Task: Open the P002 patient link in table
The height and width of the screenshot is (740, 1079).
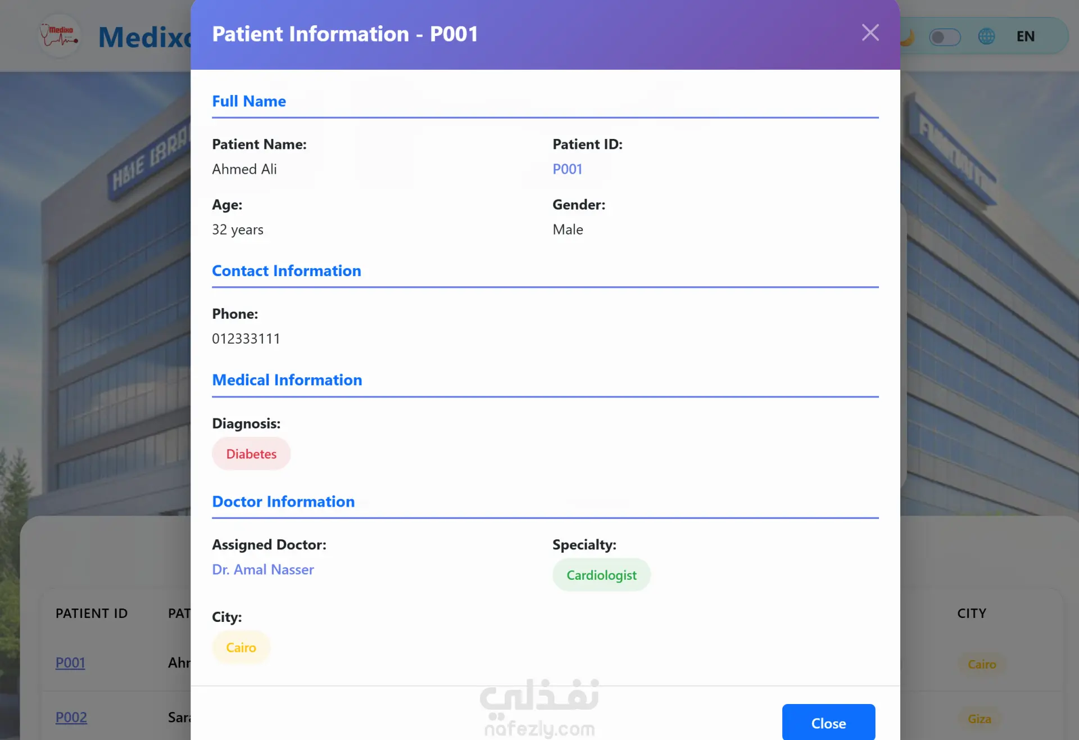Action: (71, 718)
